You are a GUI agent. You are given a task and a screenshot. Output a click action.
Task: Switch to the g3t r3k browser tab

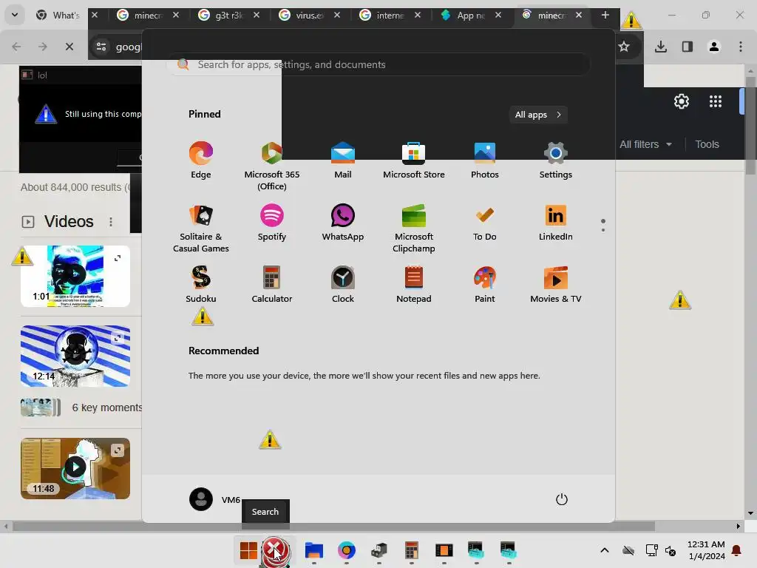(229, 15)
